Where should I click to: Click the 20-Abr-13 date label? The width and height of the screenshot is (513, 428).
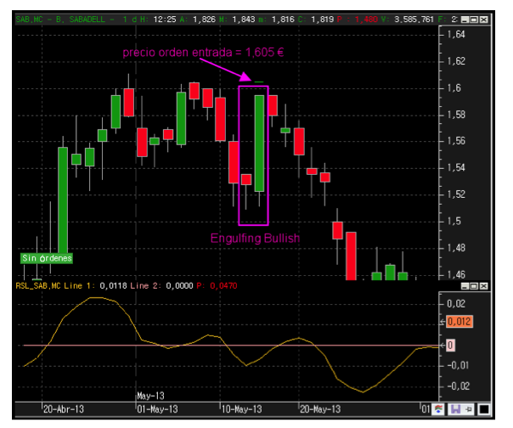point(64,409)
